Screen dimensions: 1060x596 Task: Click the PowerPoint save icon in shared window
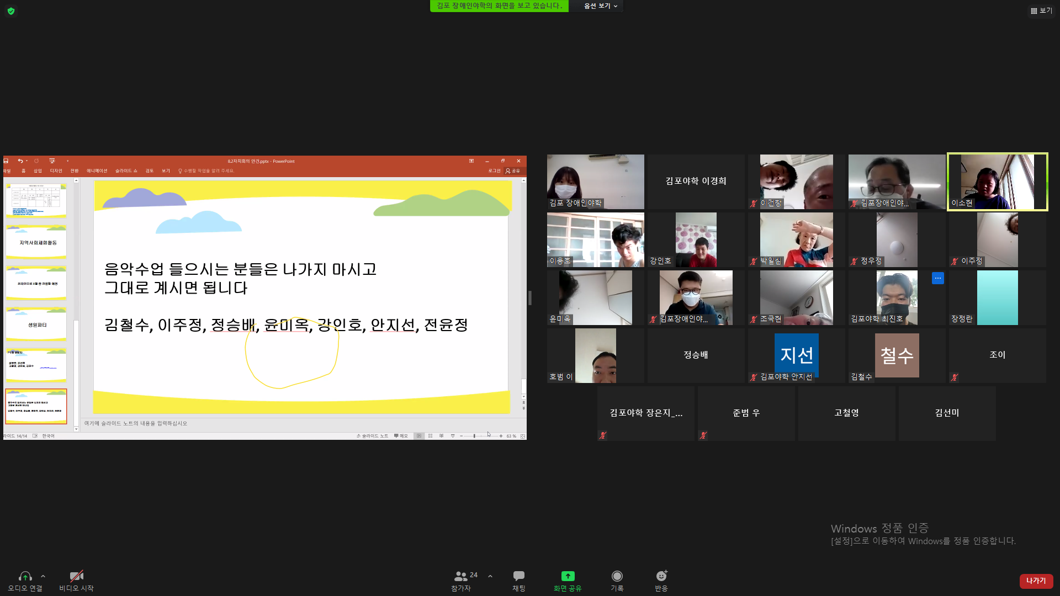coord(6,161)
